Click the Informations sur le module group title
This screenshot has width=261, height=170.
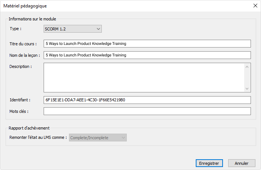pyautogui.click(x=32, y=19)
